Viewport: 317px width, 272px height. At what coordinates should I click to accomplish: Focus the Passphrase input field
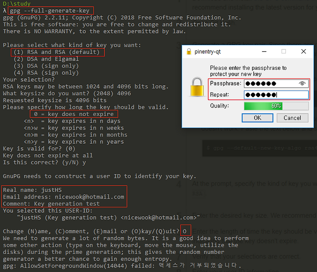(276, 83)
